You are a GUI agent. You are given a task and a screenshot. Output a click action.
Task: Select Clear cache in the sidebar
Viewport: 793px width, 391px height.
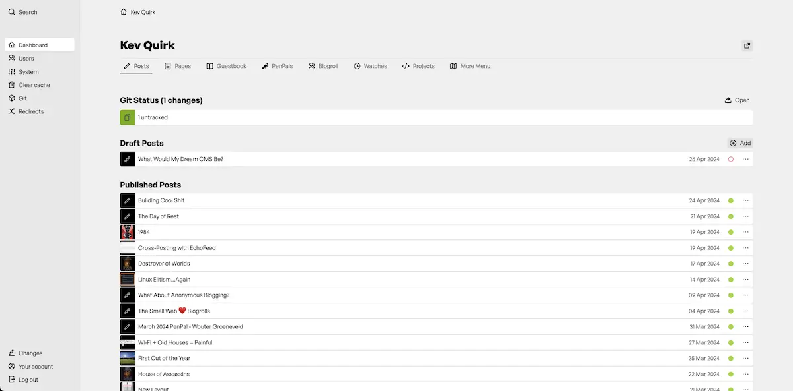34,85
